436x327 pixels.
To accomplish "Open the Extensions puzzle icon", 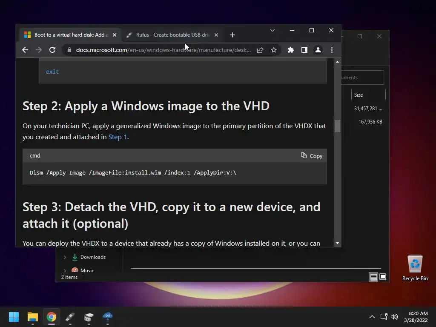I will click(x=290, y=50).
